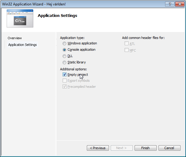Image resolution: width=186 pixels, height=157 pixels.
Task: Open help with the question mark button
Action: pyautogui.click(x=170, y=4)
